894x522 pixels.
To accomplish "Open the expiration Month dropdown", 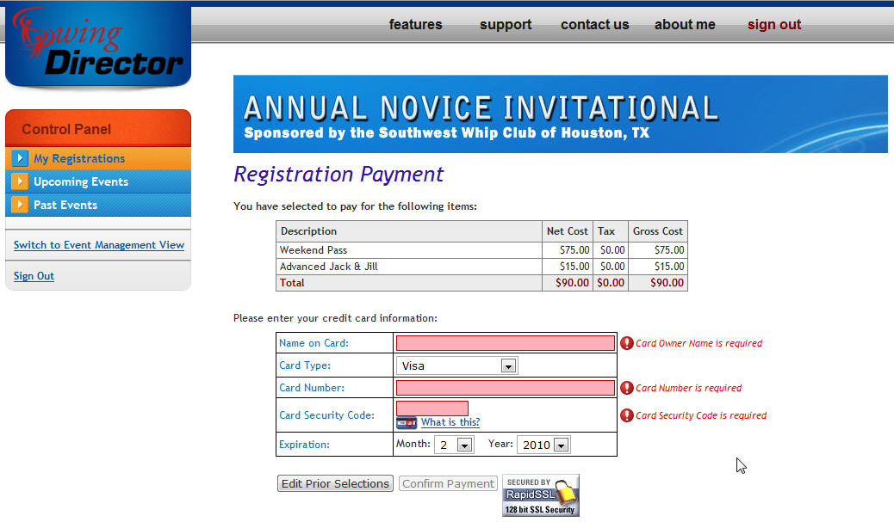I will tap(455, 445).
